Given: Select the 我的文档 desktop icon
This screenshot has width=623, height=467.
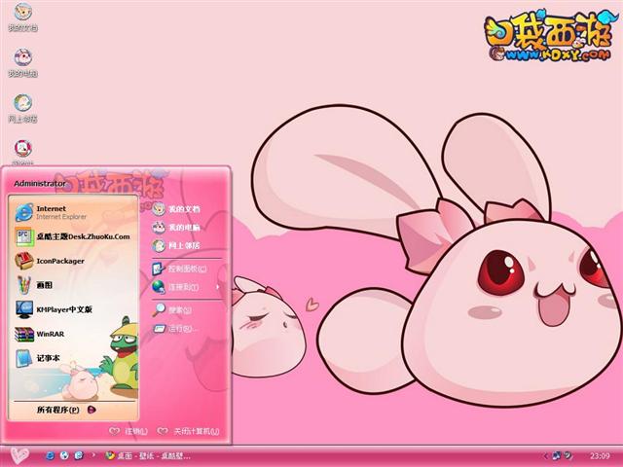Looking at the screenshot, I should [x=23, y=17].
